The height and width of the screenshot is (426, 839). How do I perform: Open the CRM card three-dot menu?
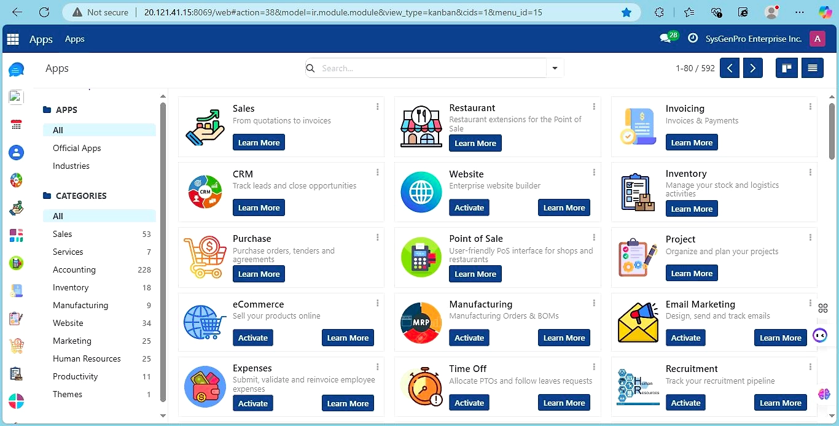tap(377, 172)
